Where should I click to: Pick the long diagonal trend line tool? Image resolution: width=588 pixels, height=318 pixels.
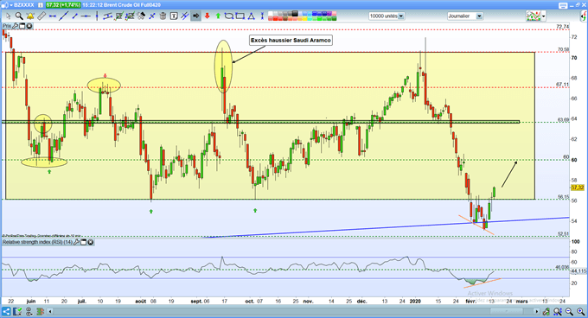pyautogui.click(x=63, y=16)
